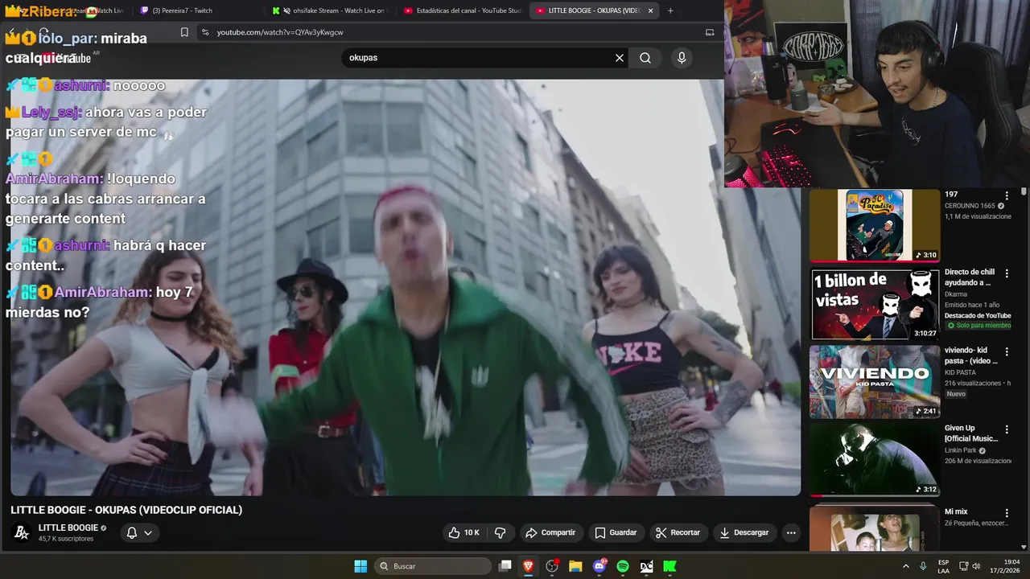Open the Given Up Linkin Park thumbnail
1030x579 pixels.
tap(875, 459)
